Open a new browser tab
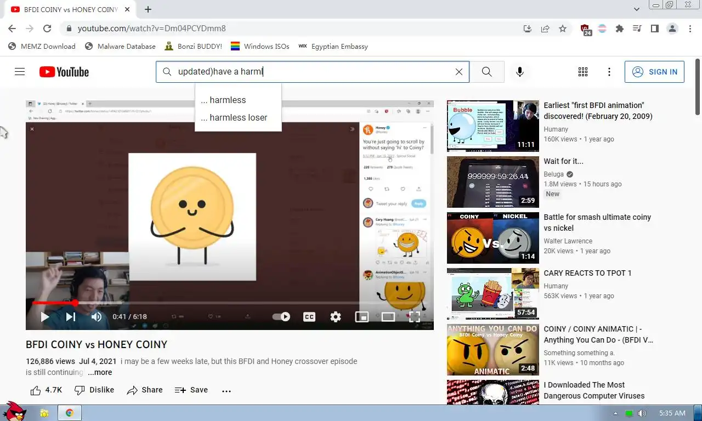This screenshot has height=421, width=702. 148,9
